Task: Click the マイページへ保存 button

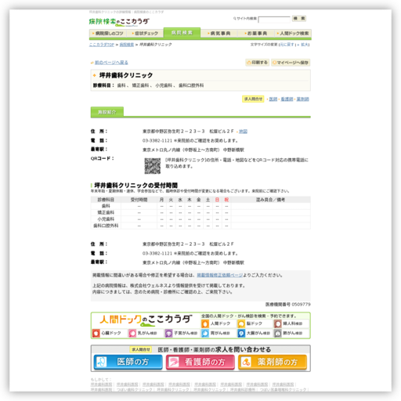Action: click(291, 63)
